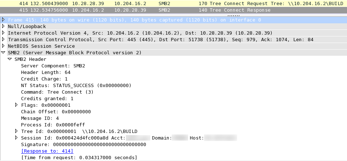Expand the Null/Loopback section
Image resolution: width=347 pixels, height=161 pixels.
pos(3,26)
